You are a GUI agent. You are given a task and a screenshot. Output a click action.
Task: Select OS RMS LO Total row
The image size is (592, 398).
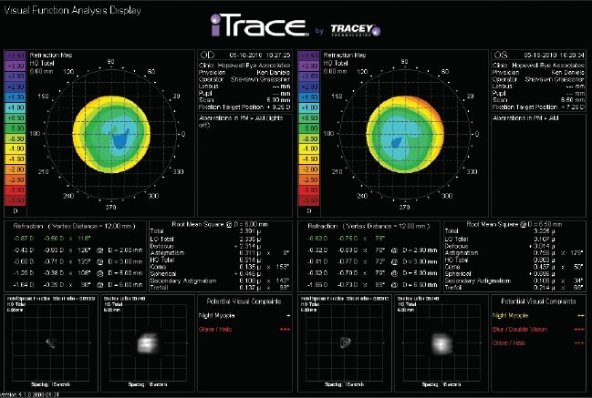click(500, 239)
